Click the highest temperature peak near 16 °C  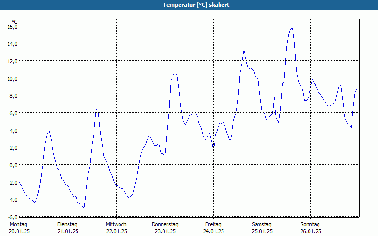(x=292, y=28)
